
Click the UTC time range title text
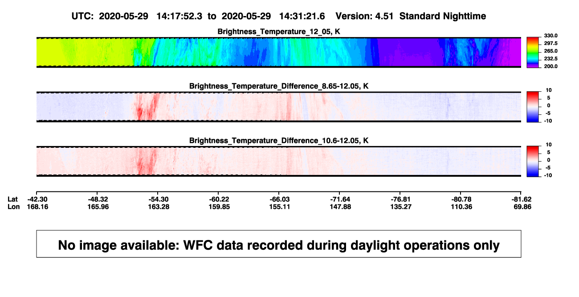[x=279, y=16]
